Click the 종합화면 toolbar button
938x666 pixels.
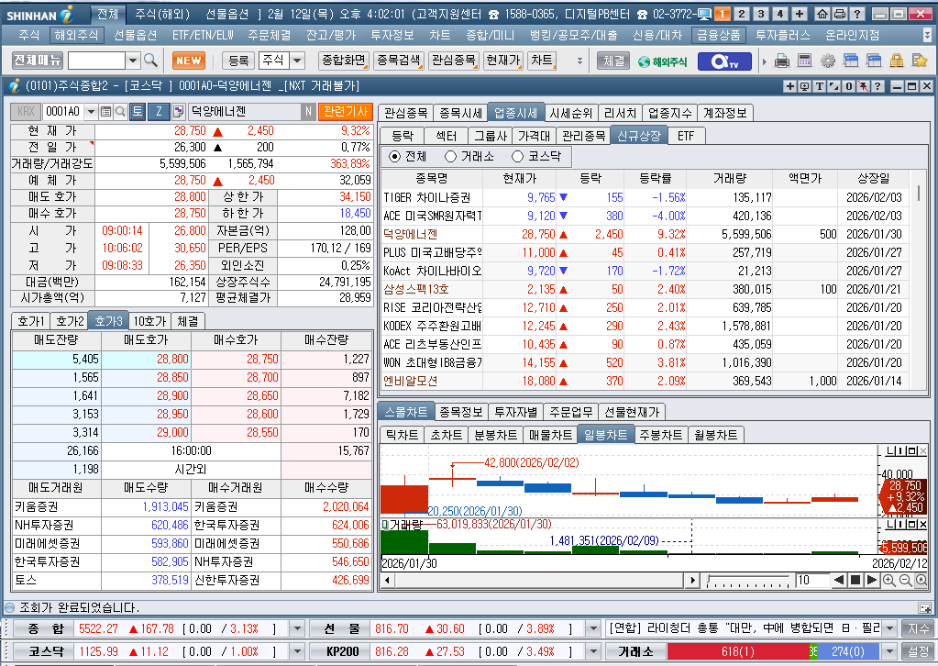tap(343, 61)
